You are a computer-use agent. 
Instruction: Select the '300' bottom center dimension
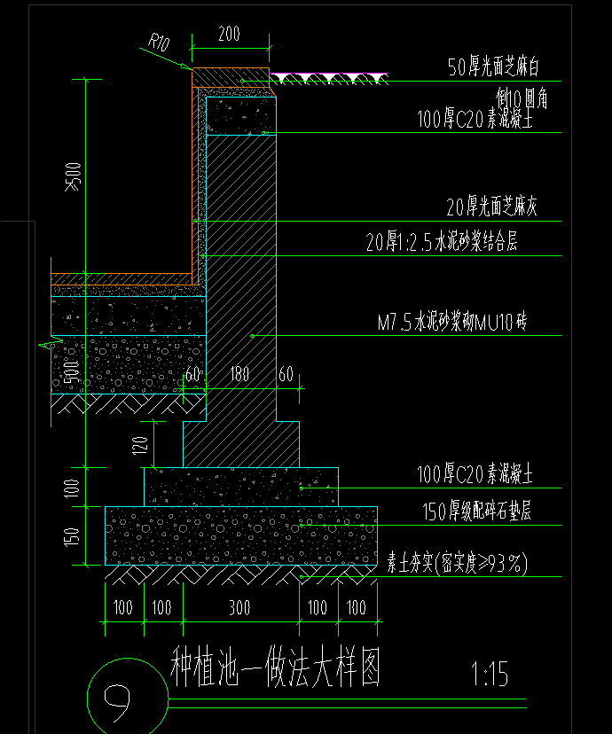pyautogui.click(x=239, y=607)
